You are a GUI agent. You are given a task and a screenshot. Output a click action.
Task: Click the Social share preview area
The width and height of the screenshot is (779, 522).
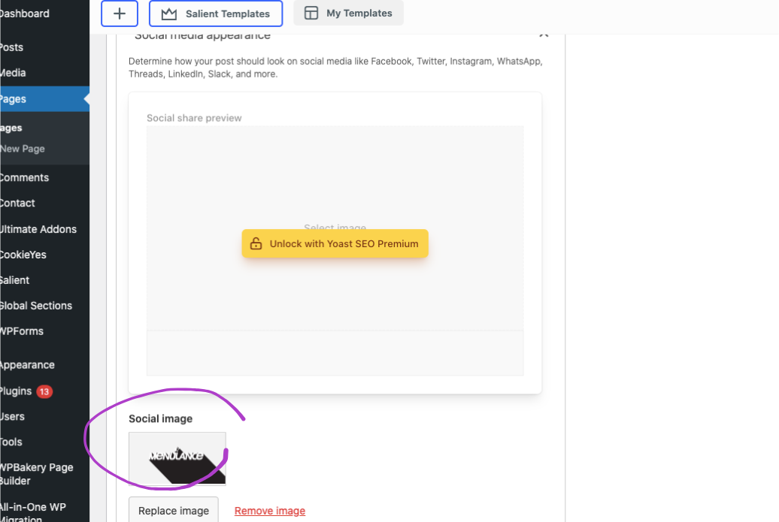tap(335, 251)
